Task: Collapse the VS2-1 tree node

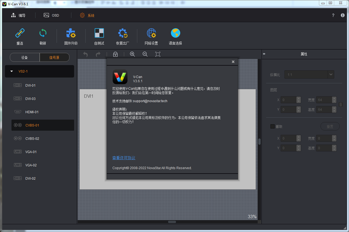Action: [12, 71]
